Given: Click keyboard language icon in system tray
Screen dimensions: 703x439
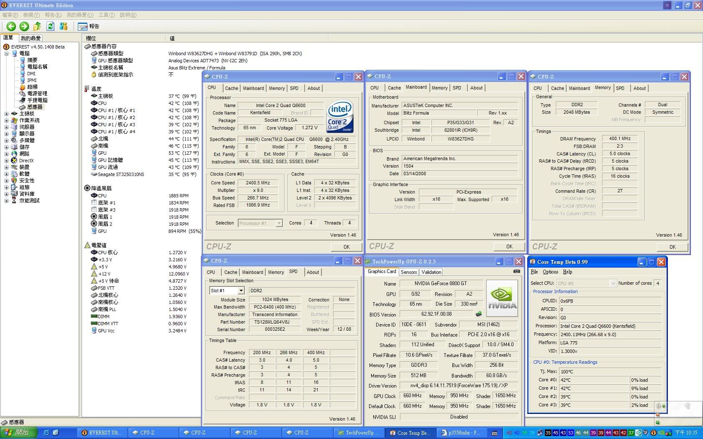Looking at the screenshot, I should 495,433.
